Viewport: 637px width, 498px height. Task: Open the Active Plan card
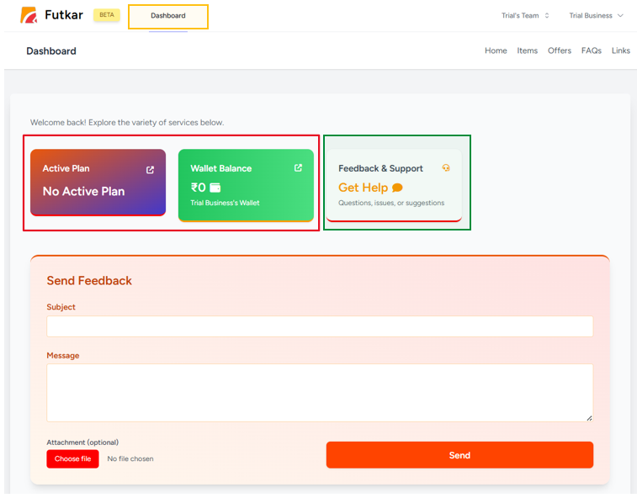click(98, 183)
